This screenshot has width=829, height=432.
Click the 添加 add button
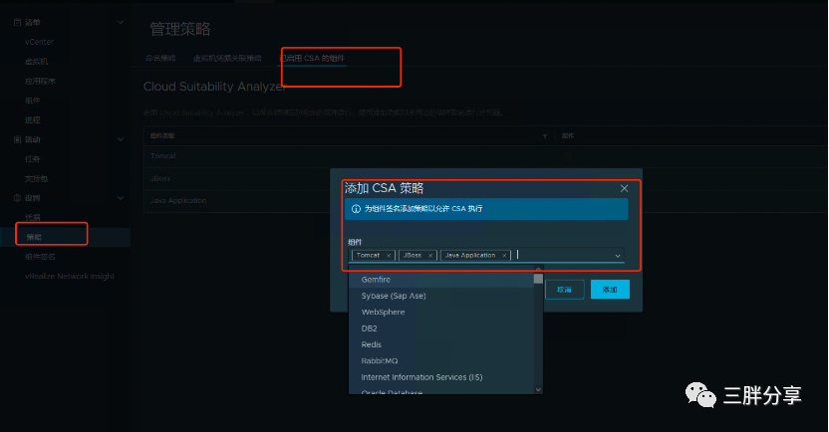click(x=610, y=290)
